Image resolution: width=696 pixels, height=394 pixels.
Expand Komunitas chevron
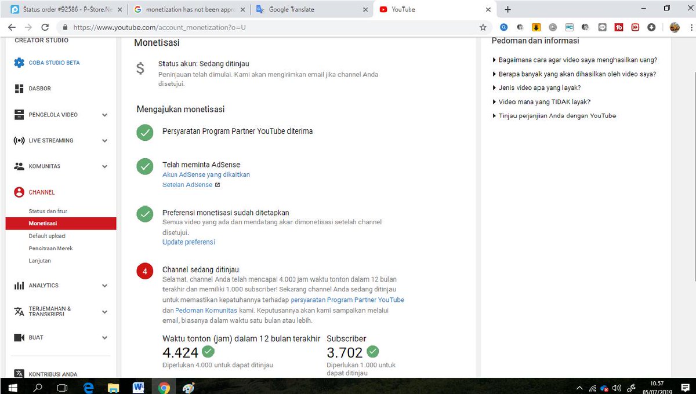point(104,166)
